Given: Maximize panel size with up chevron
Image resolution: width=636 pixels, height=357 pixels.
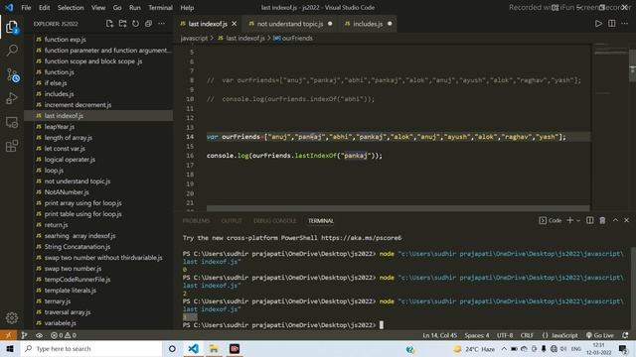Looking at the screenshot, I should (x=615, y=220).
